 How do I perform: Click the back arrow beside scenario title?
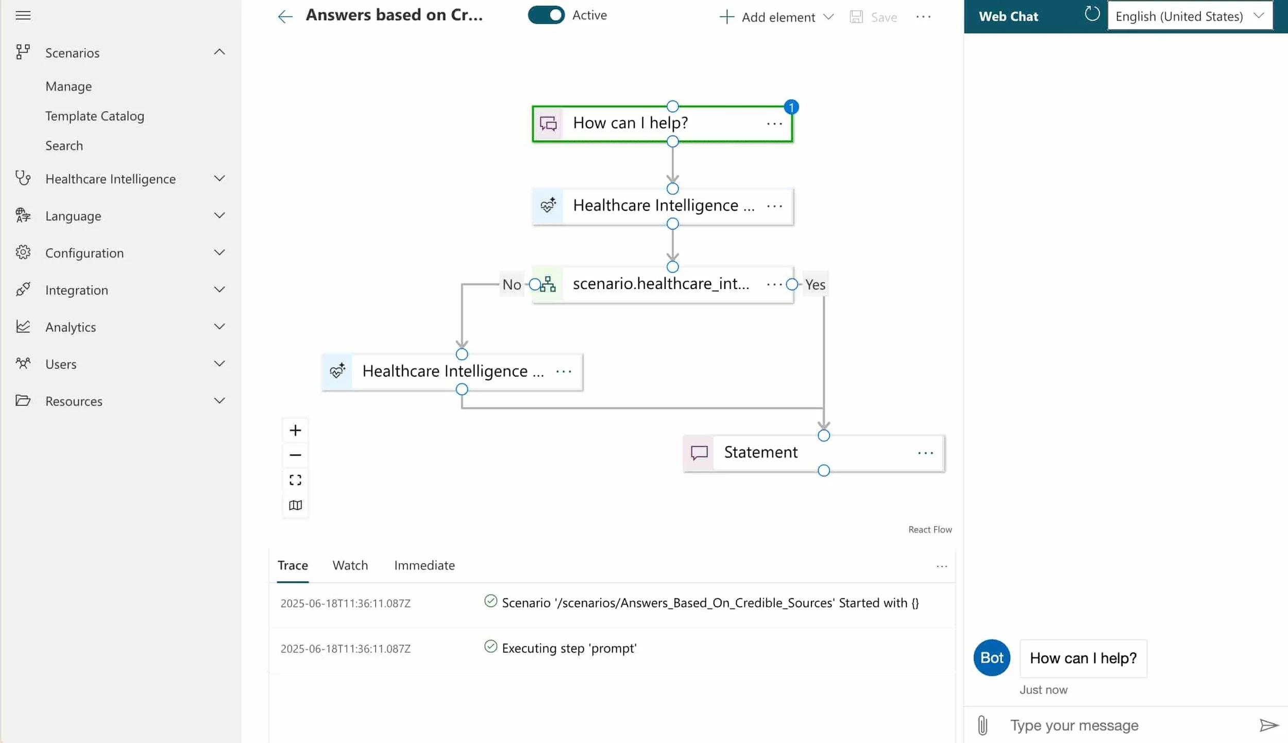285,16
